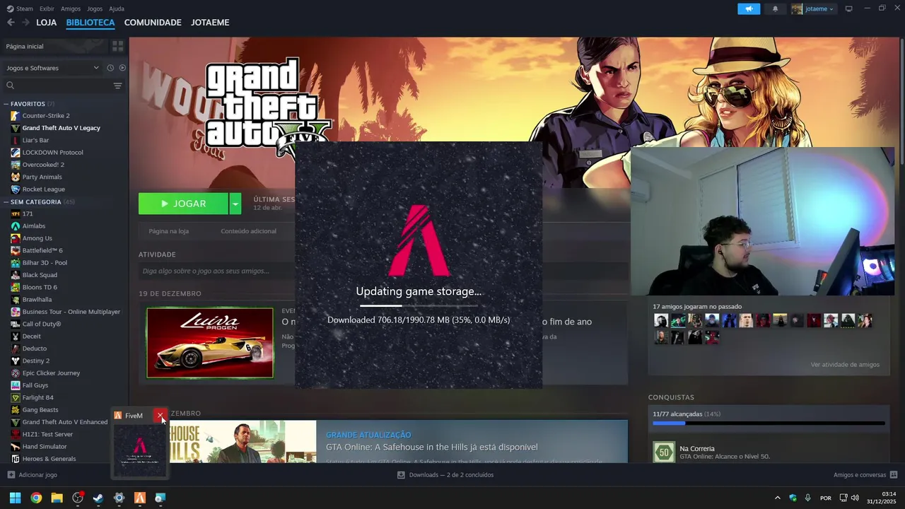Click the Rocket League game icon

[16, 189]
